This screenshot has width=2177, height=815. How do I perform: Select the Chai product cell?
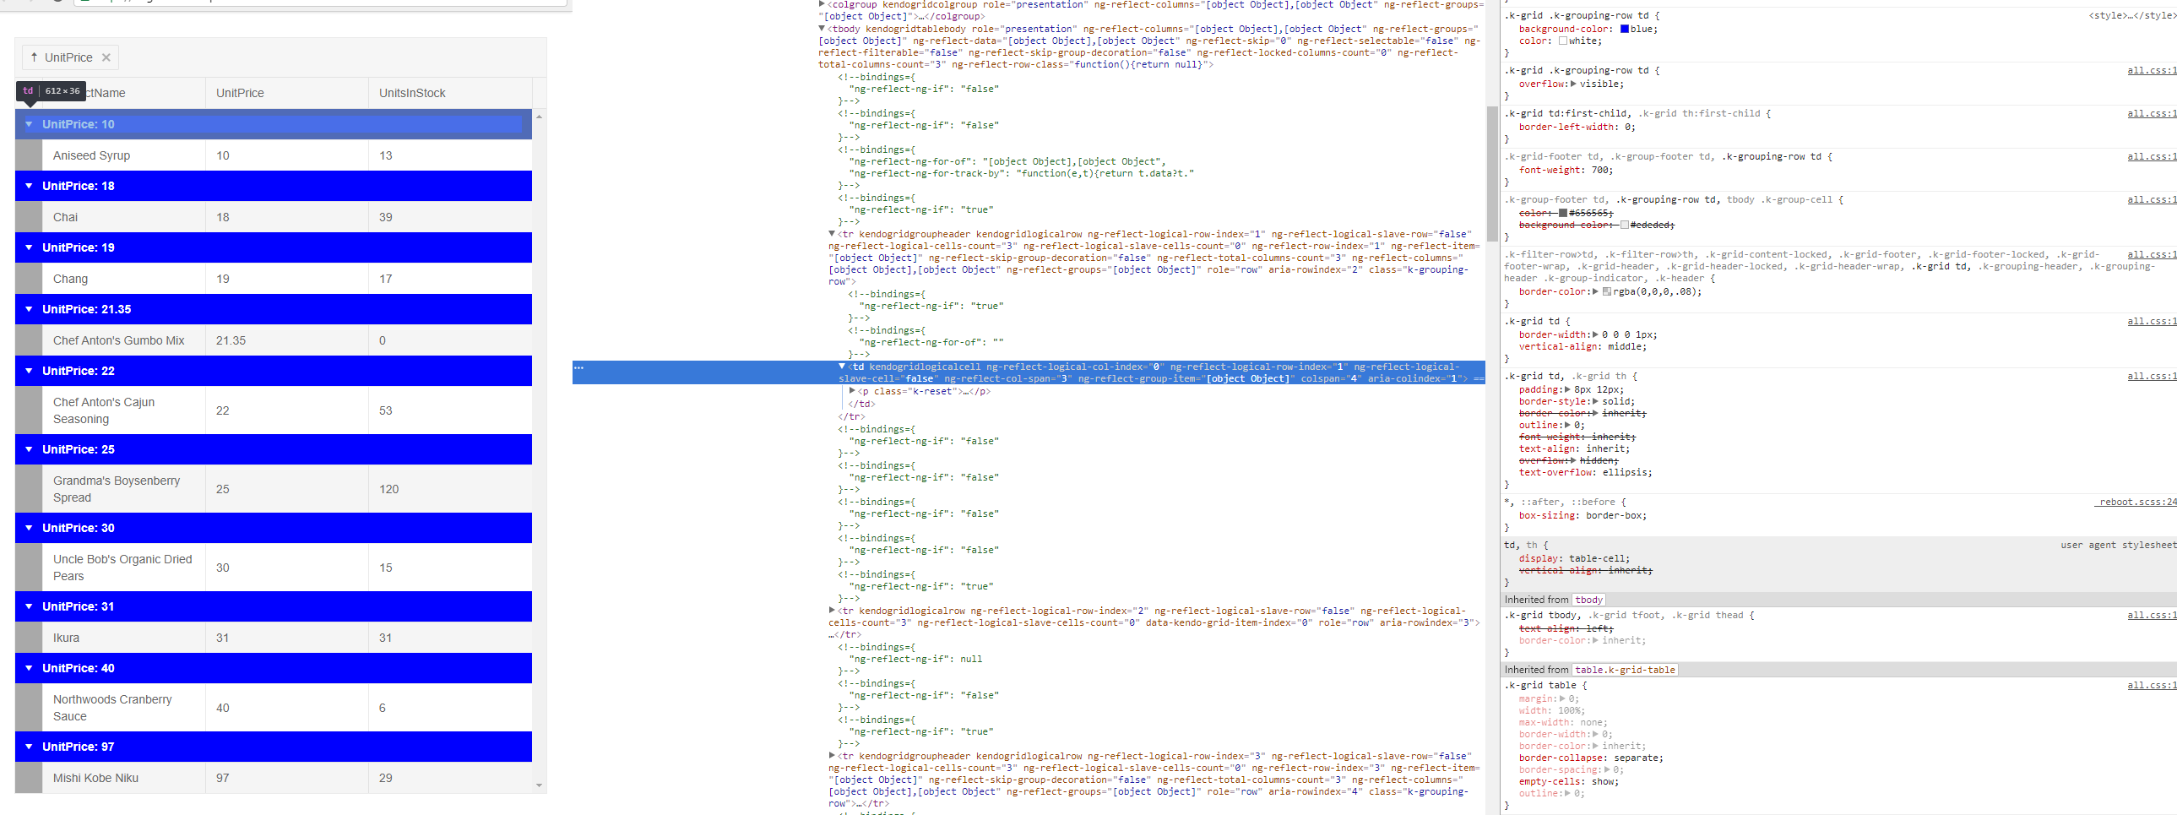(x=123, y=217)
